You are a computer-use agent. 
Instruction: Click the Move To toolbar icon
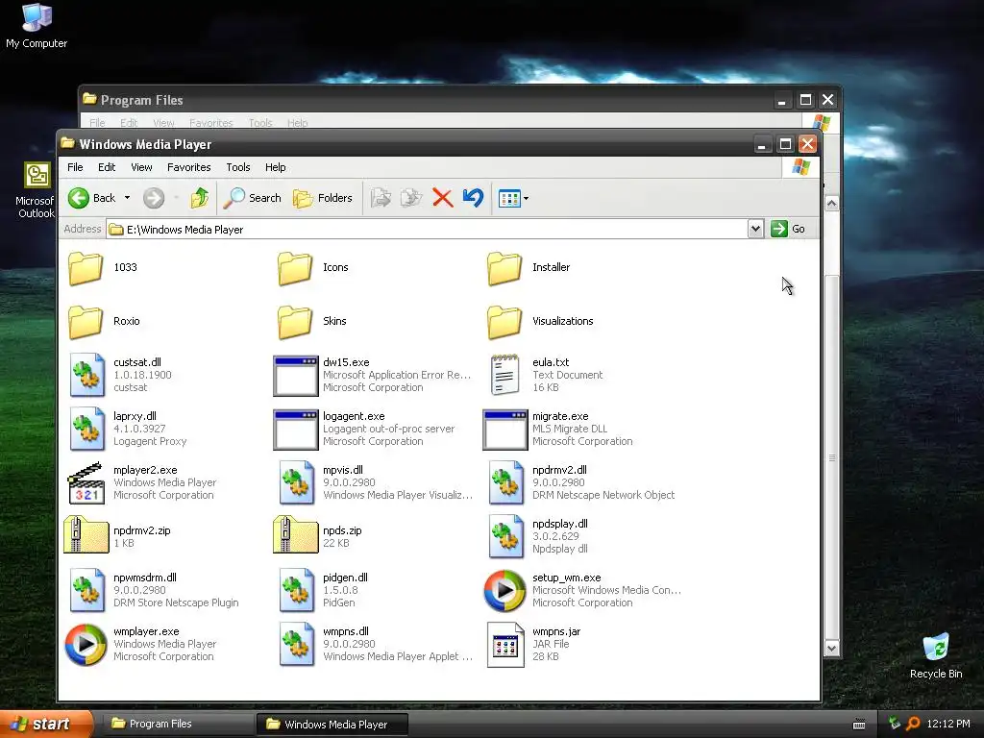point(381,198)
